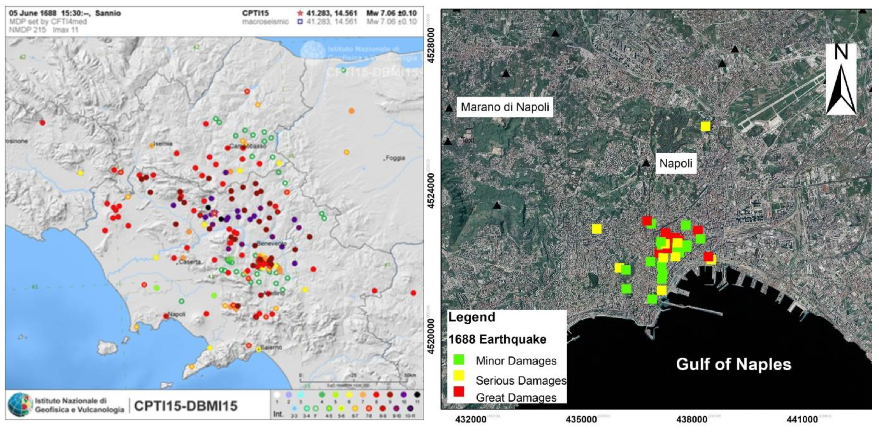
Task: Click the purple intensity 10 legend dot
Action: tap(404, 394)
